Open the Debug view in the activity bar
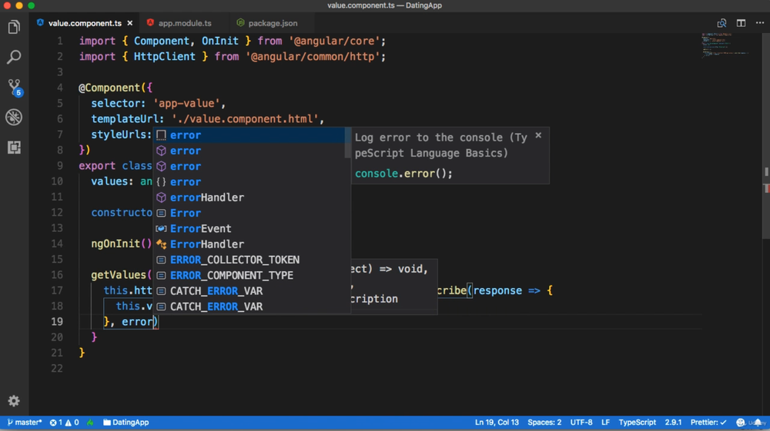The width and height of the screenshot is (770, 431). [14, 117]
